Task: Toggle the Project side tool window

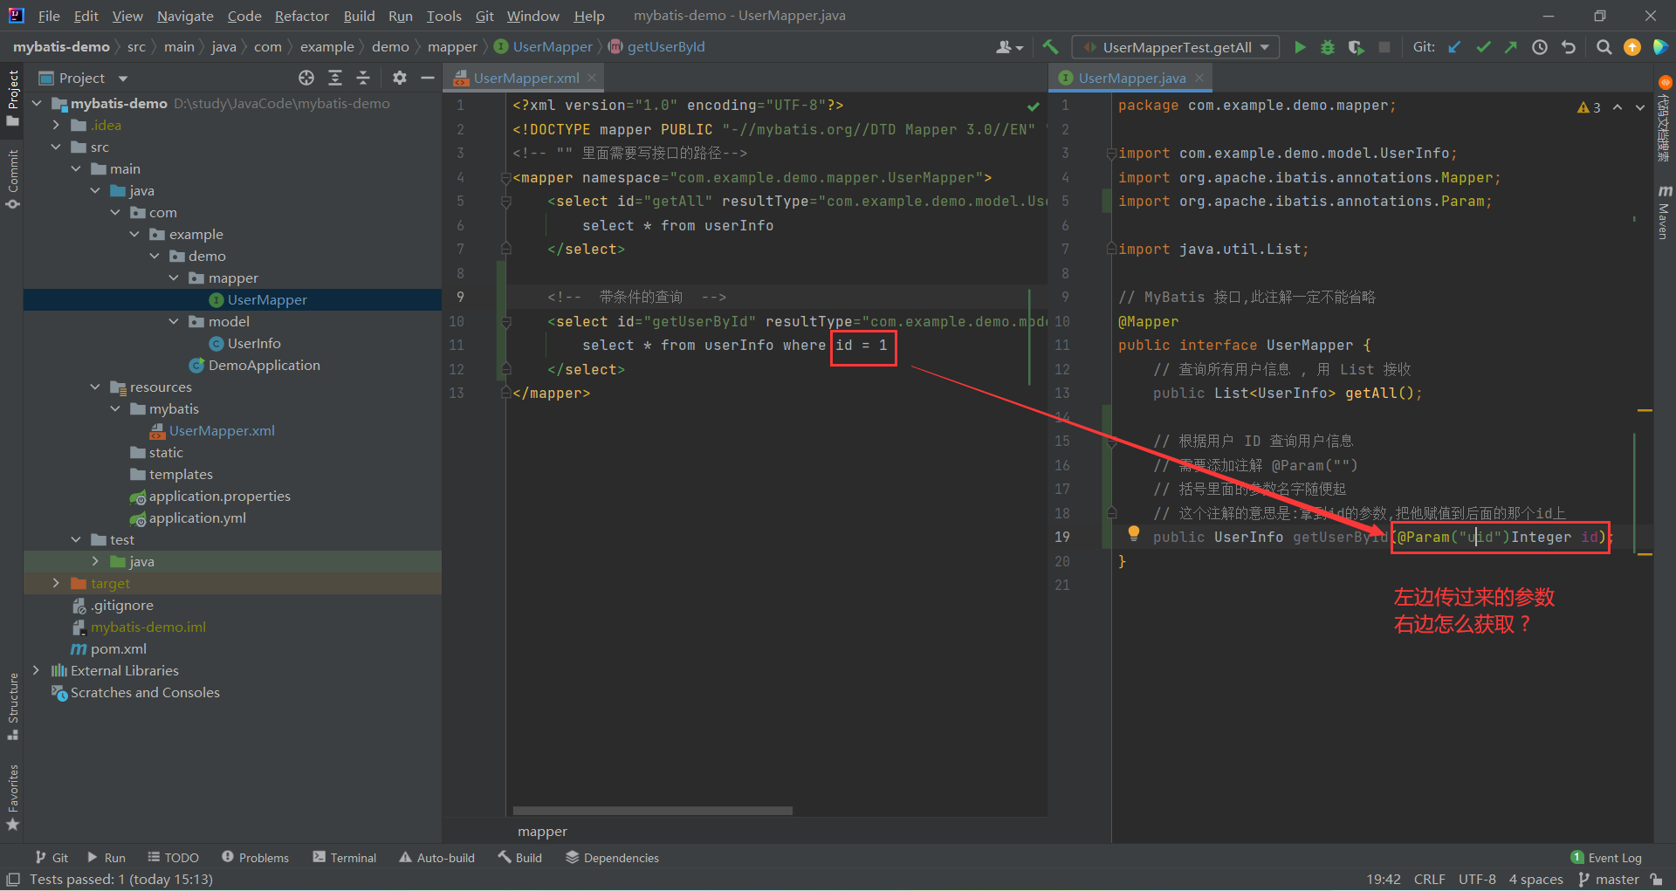Action: (x=12, y=98)
